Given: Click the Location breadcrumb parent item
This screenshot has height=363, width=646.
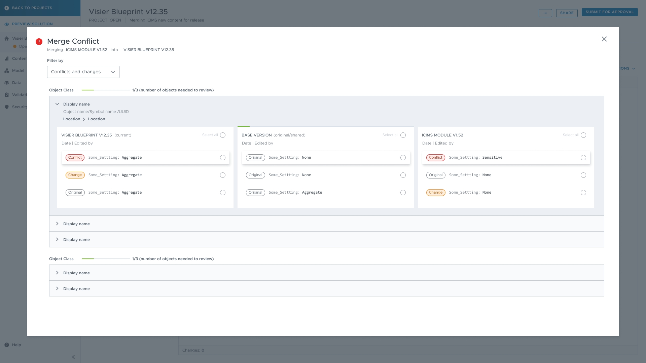Looking at the screenshot, I should click(x=72, y=119).
